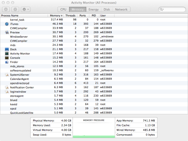Click the File Cache 1.13 GB value

[x=150, y=125]
